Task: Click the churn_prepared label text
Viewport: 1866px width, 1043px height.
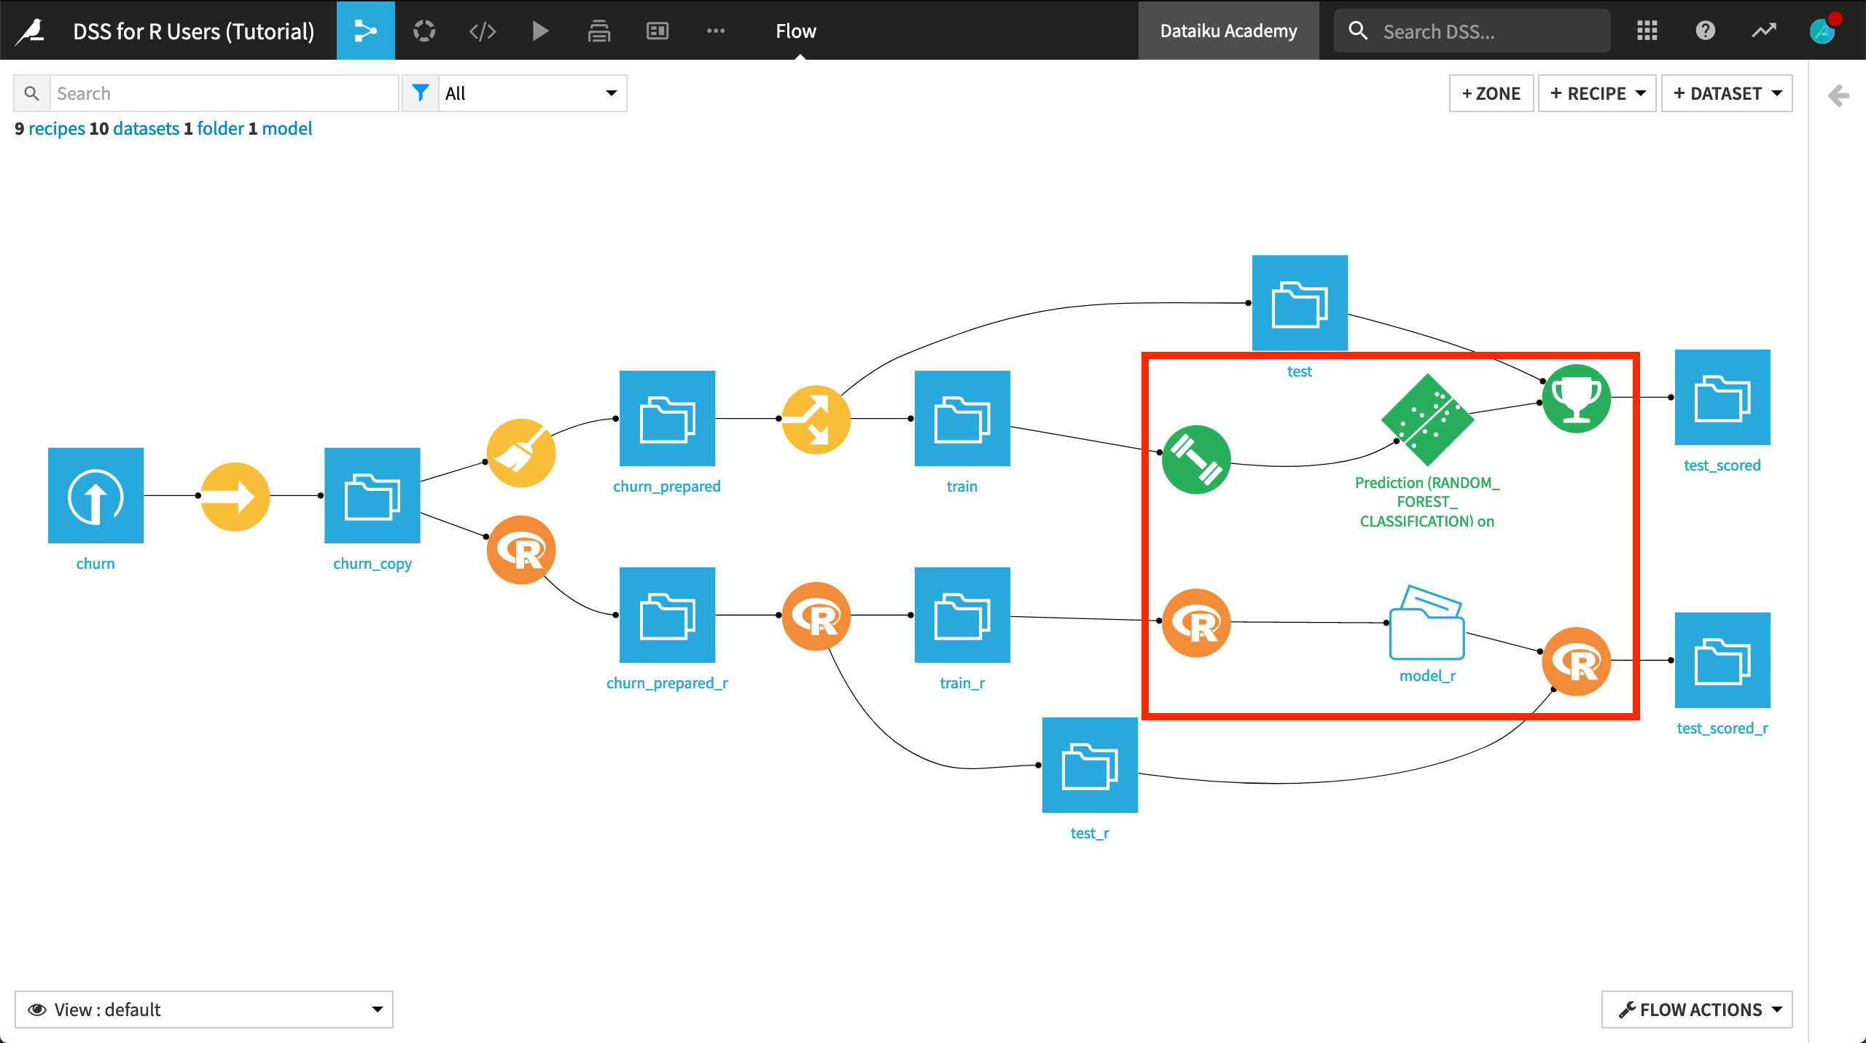Action: pyautogui.click(x=667, y=487)
